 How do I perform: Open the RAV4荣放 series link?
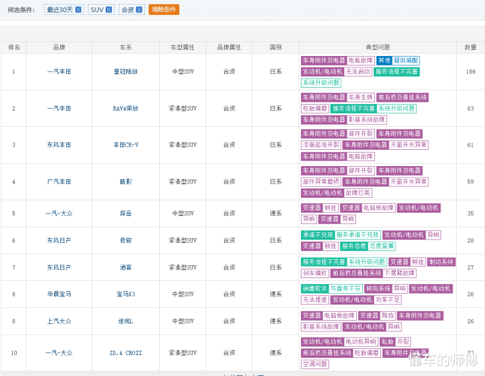click(x=125, y=108)
